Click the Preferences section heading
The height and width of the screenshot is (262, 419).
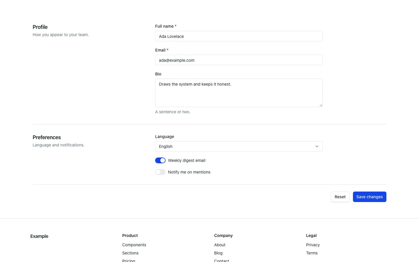click(x=47, y=137)
